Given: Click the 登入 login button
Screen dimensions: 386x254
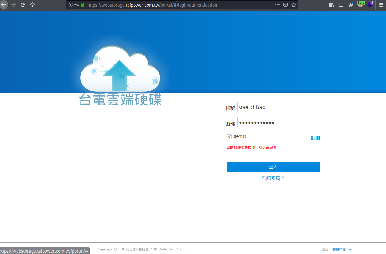Looking at the screenshot, I should [273, 167].
